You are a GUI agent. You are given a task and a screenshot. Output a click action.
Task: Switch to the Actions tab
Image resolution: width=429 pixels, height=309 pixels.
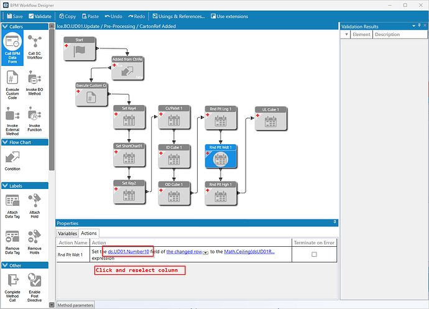[89, 233]
